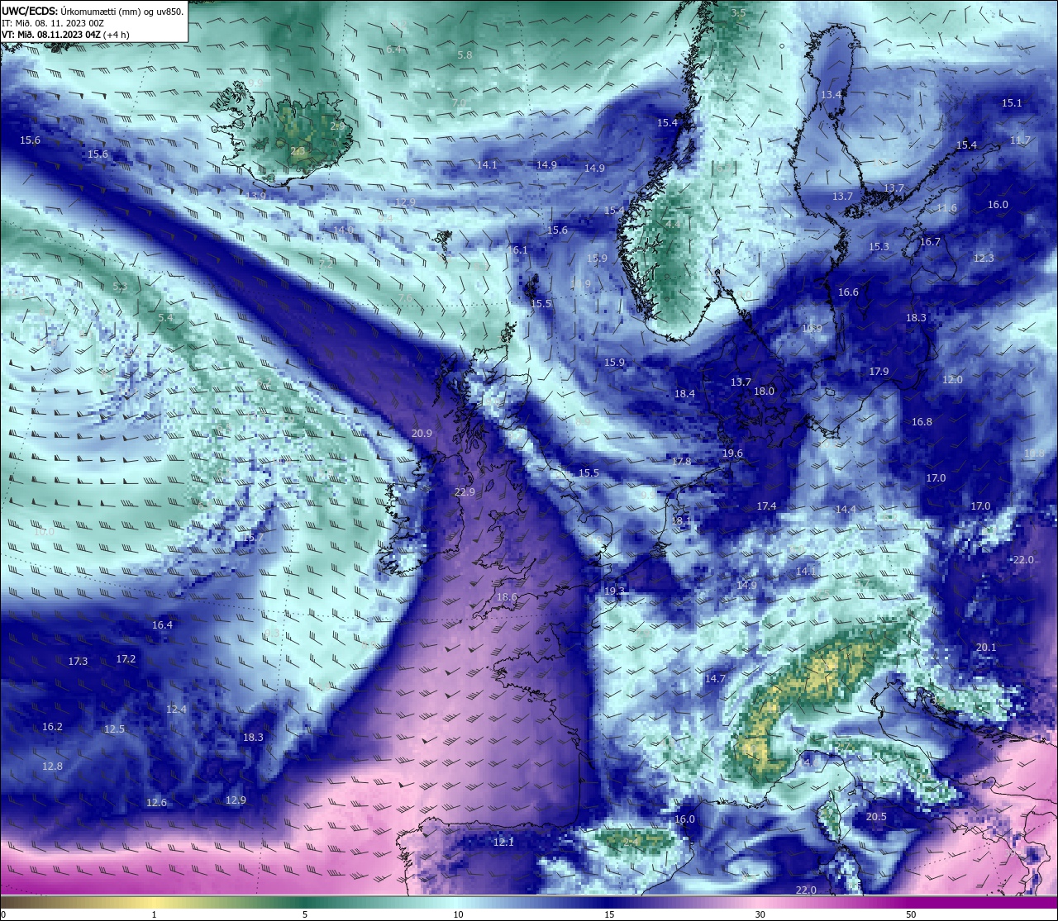Click the title 'UWC/ECDS: Úrkomumætti (mm) og uv850.'
1058x921 pixels.
pos(93,11)
